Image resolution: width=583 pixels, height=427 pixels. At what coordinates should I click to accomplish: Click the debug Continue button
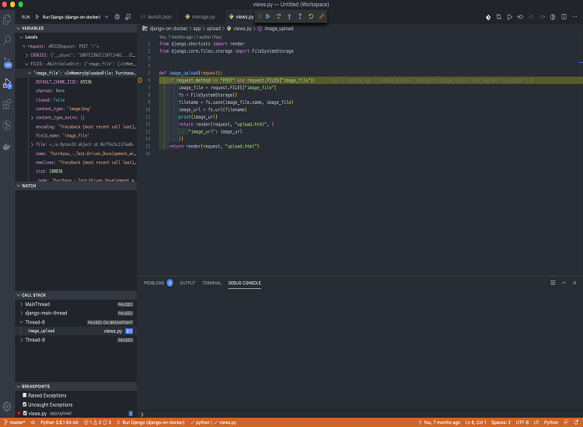(x=268, y=16)
